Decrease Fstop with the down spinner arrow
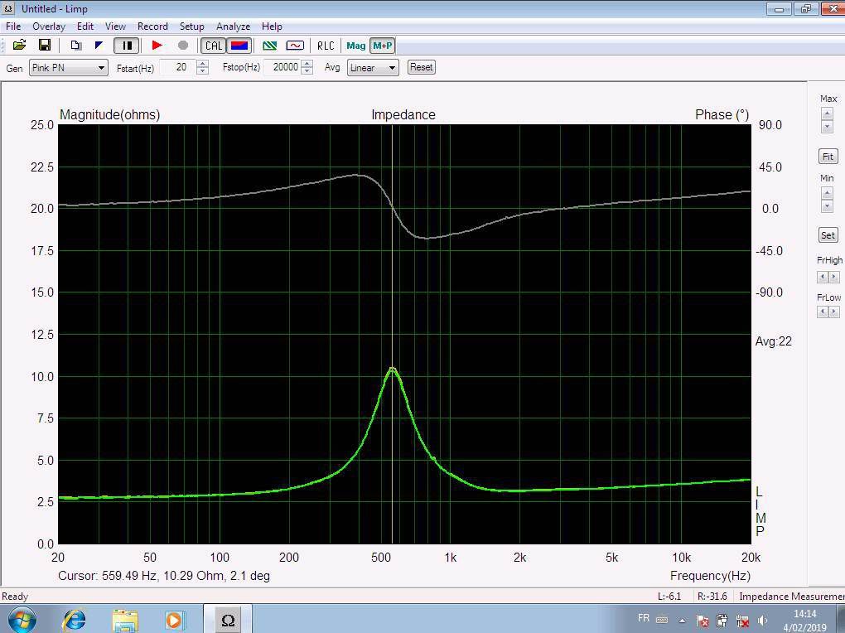This screenshot has width=845, height=633. click(307, 71)
